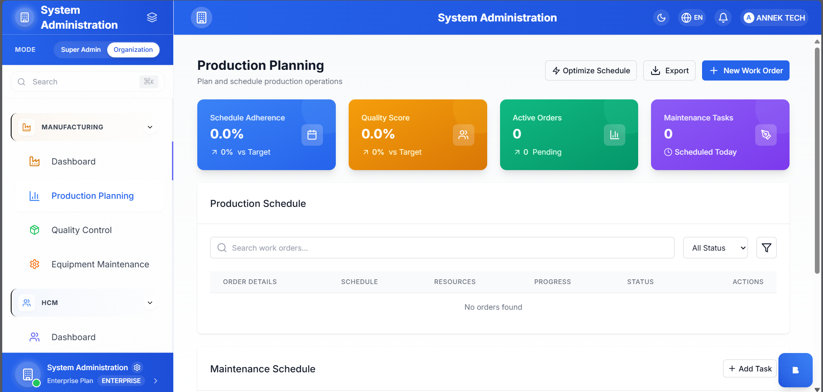
Task: Collapse the HCM section chevron
Action: coord(150,303)
